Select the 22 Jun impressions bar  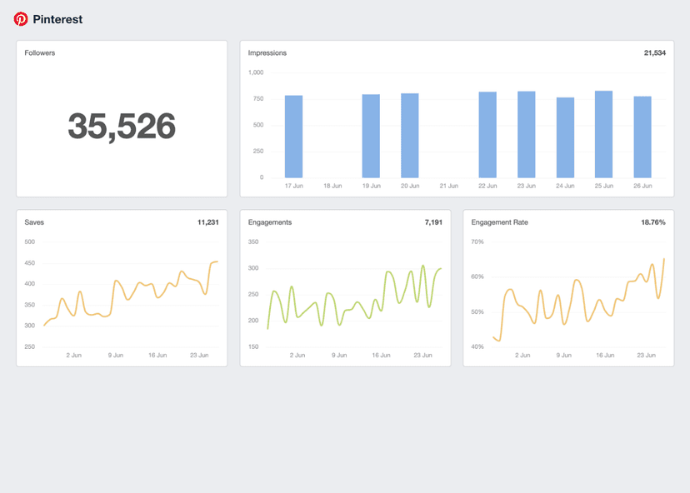(x=487, y=135)
